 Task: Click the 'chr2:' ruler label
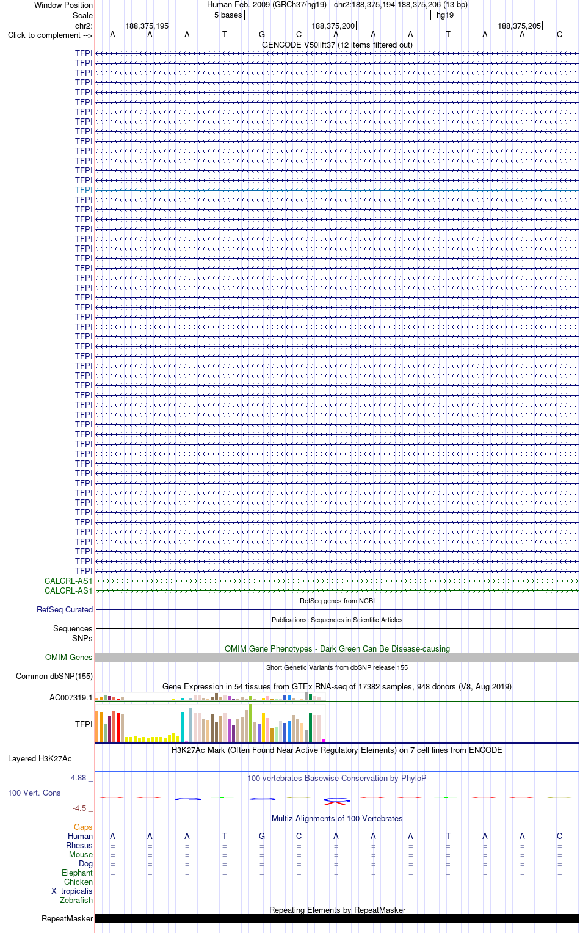[84, 26]
